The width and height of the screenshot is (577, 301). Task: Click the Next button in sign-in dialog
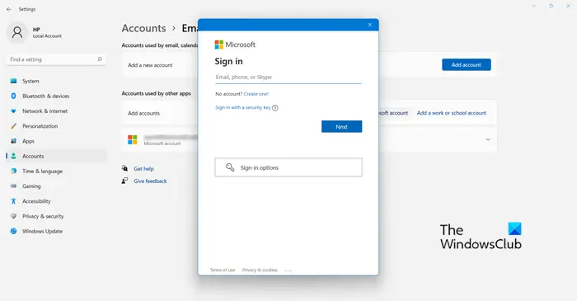[x=341, y=126]
